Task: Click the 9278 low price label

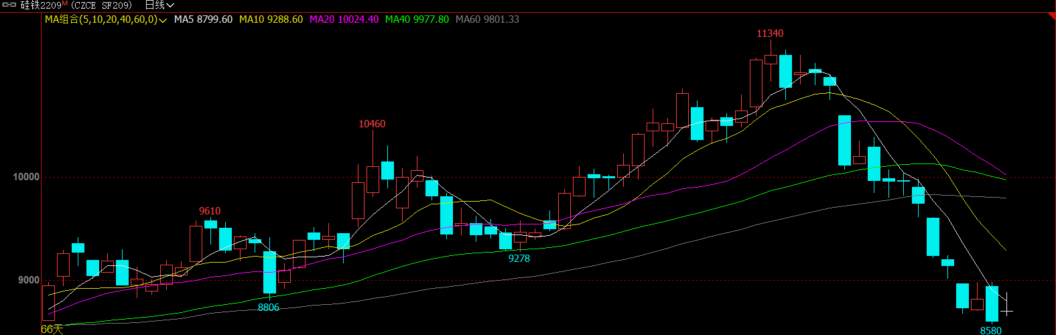Action: 519,259
